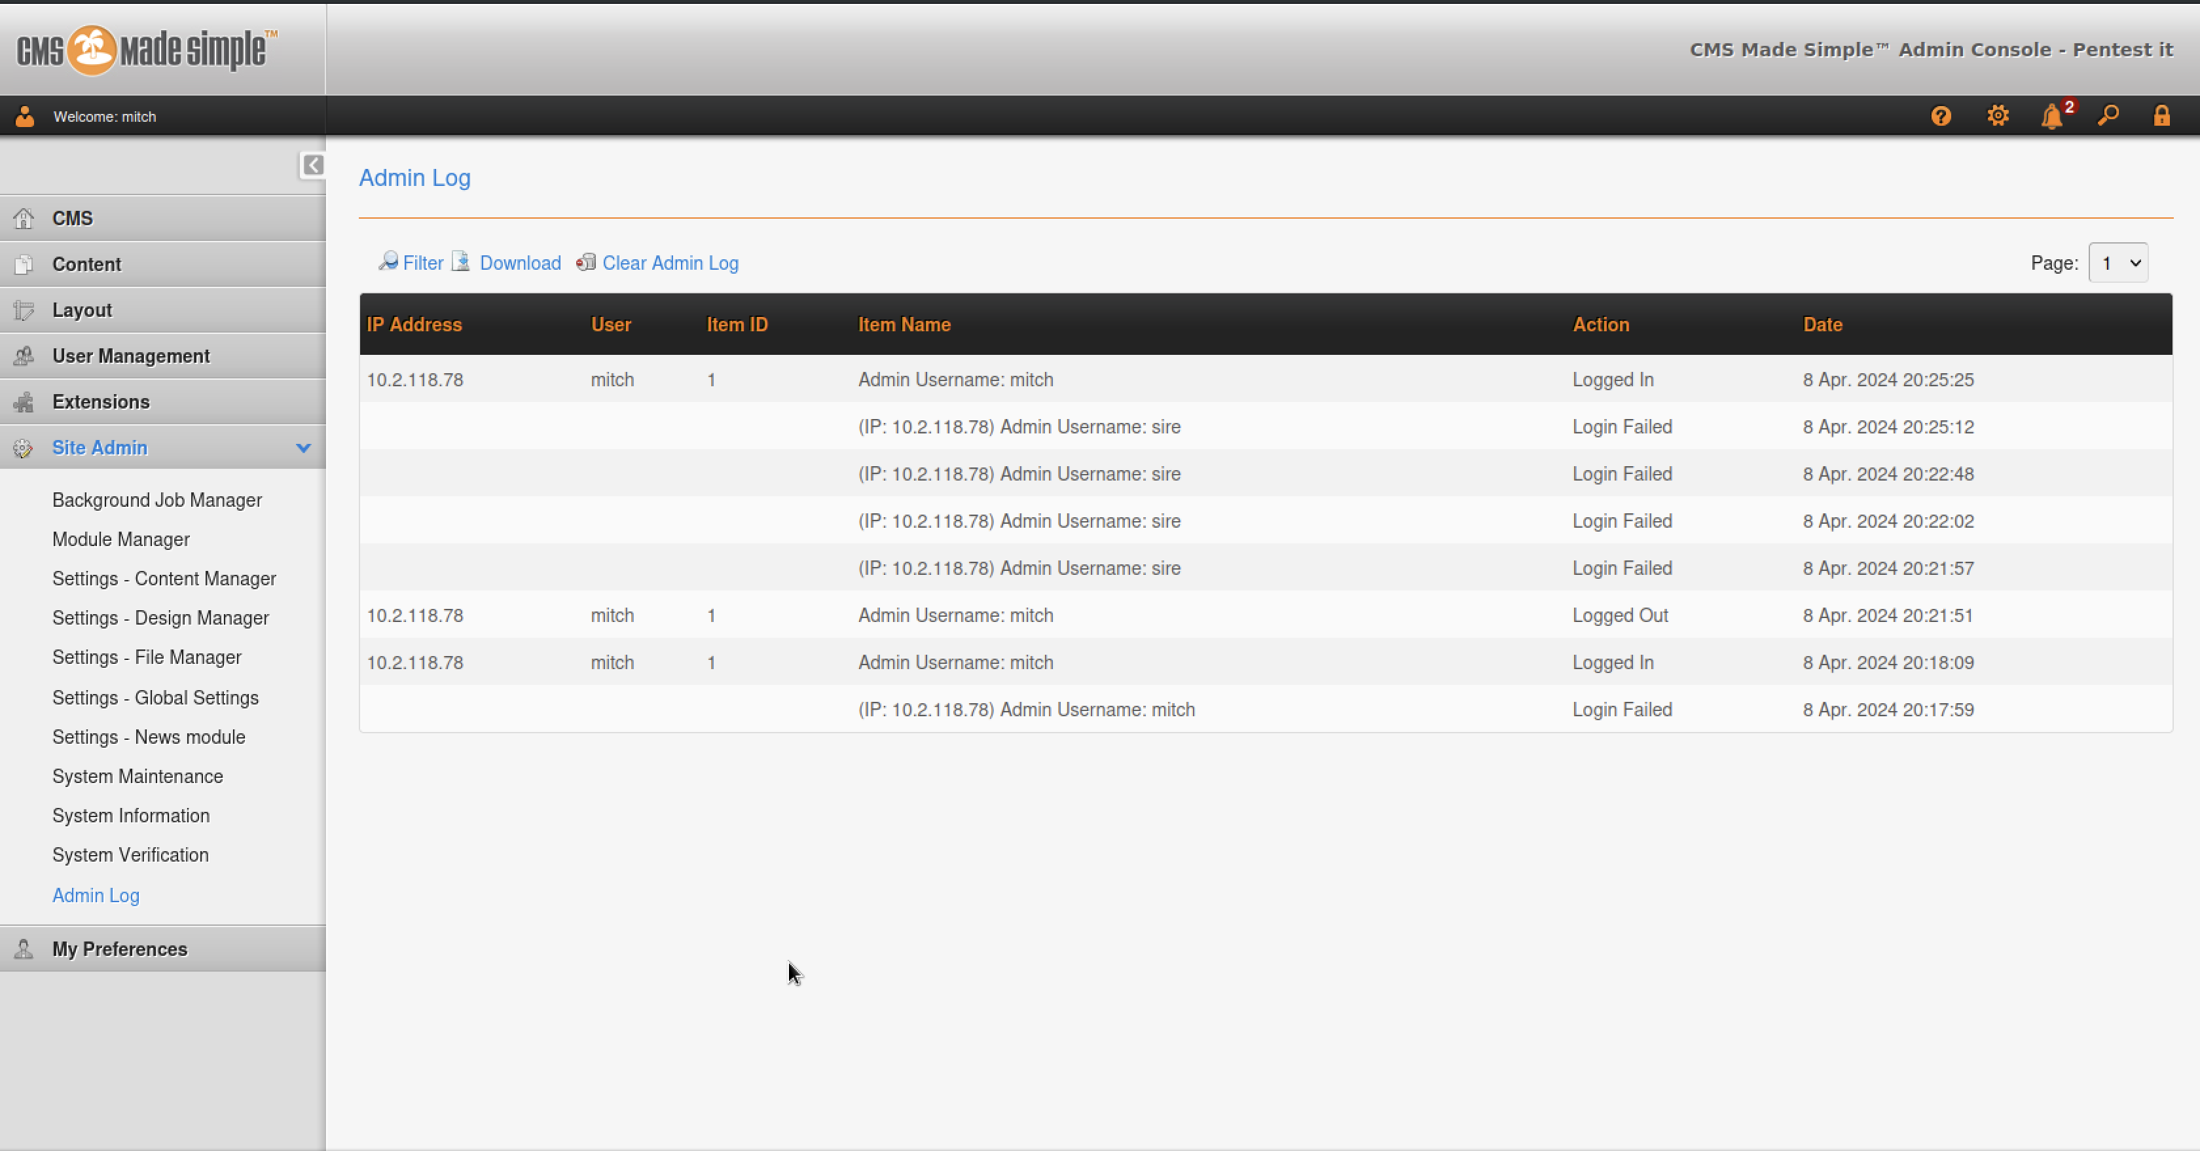This screenshot has width=2200, height=1151.
Task: Go to Background Job Manager
Action: tap(157, 500)
